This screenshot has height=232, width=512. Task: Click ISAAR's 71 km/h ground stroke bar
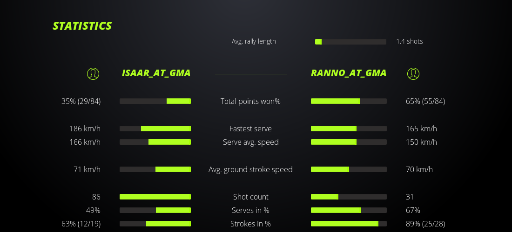pyautogui.click(x=155, y=169)
